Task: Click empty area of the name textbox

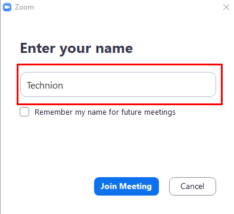Action: click(139, 84)
